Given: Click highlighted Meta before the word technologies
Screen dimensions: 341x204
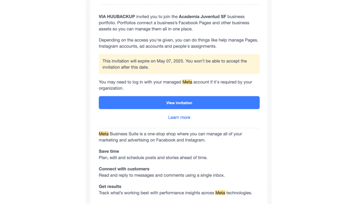Looking at the screenshot, I should (x=220, y=193).
